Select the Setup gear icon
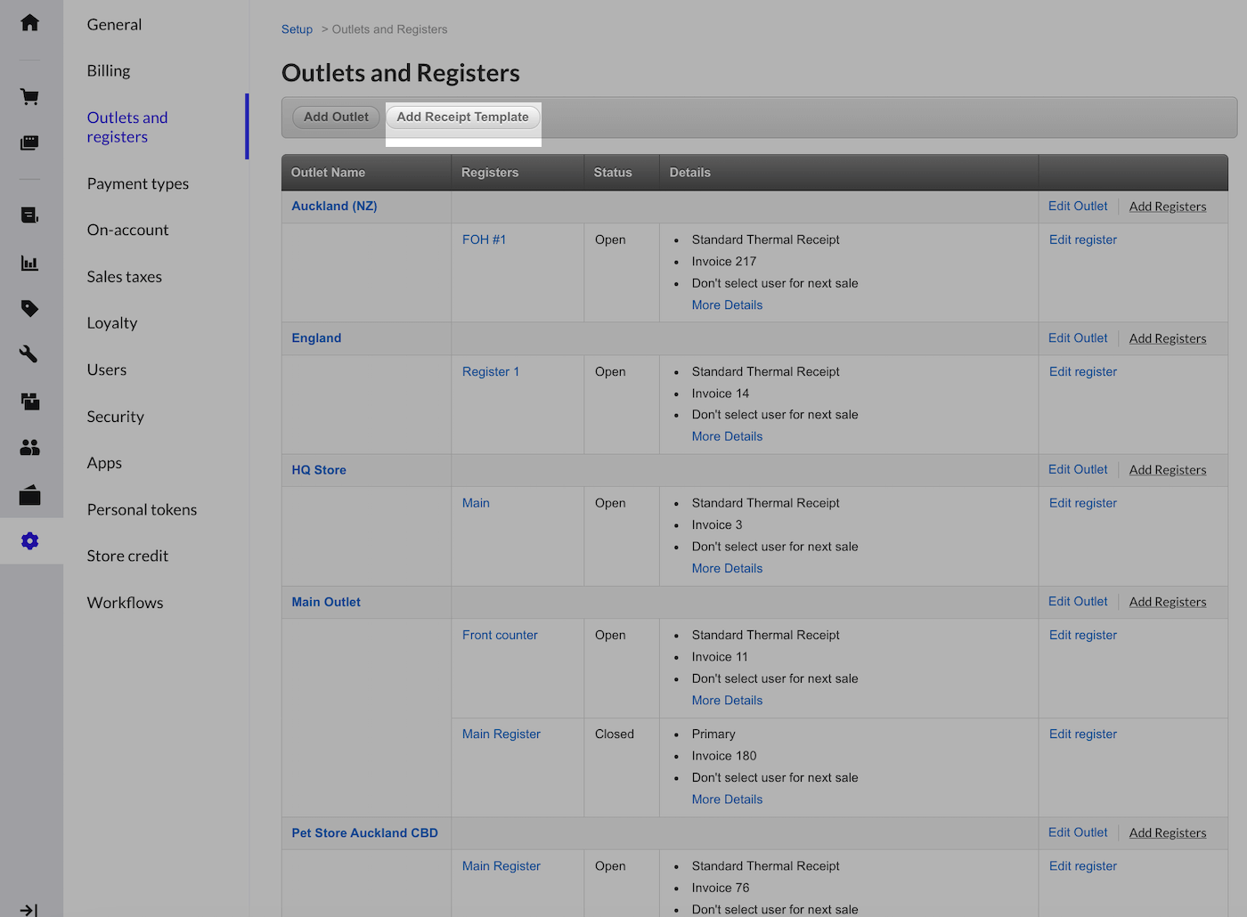The width and height of the screenshot is (1247, 917). point(29,541)
